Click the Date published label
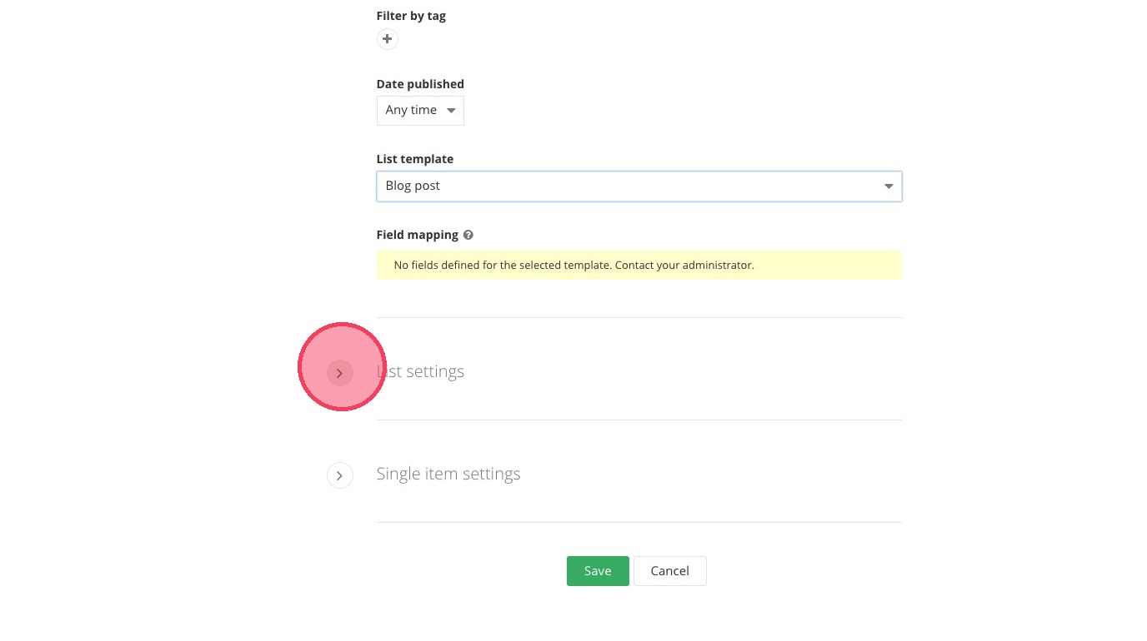The width and height of the screenshot is (1147, 641). [420, 84]
